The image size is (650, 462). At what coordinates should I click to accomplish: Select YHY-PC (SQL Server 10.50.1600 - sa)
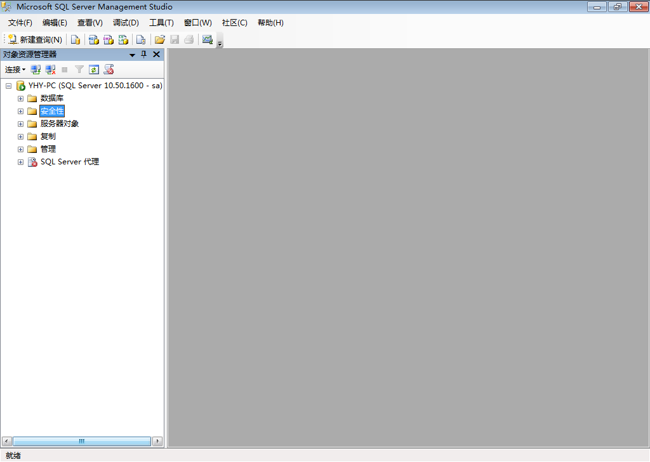95,86
